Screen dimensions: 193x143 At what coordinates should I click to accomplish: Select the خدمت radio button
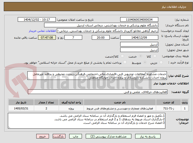pos(141,56)
